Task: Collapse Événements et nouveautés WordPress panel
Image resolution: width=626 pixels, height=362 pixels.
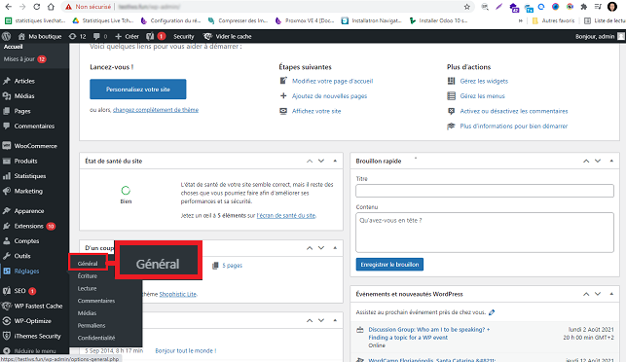Action: [611, 294]
